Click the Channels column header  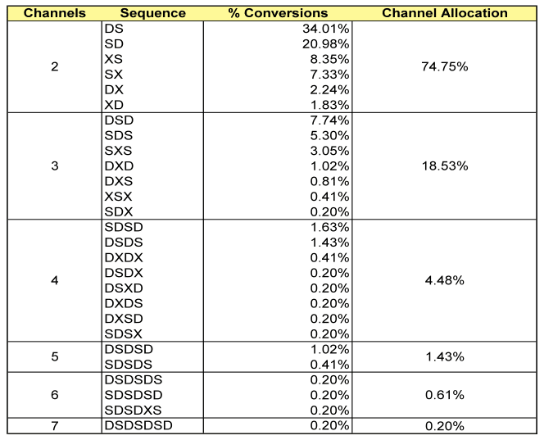(55, 13)
